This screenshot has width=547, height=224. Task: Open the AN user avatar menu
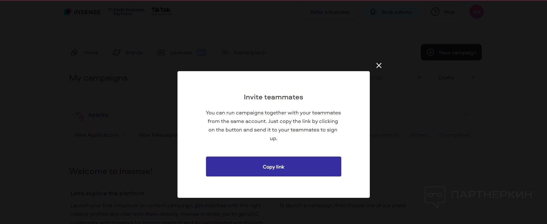476,12
